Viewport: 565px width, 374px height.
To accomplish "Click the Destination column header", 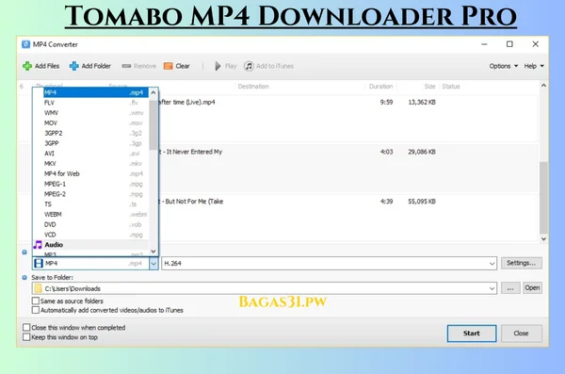I will [253, 86].
